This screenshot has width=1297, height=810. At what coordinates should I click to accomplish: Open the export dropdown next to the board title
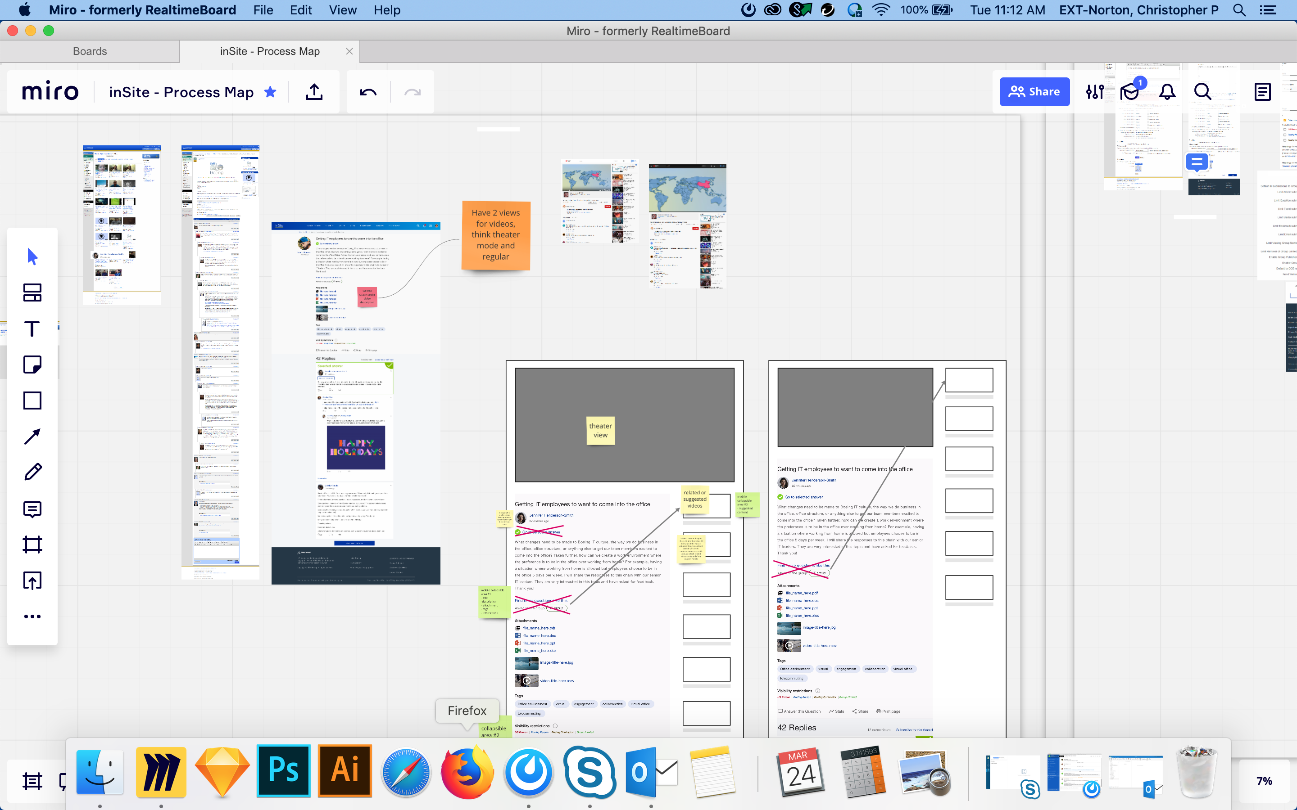tap(314, 92)
